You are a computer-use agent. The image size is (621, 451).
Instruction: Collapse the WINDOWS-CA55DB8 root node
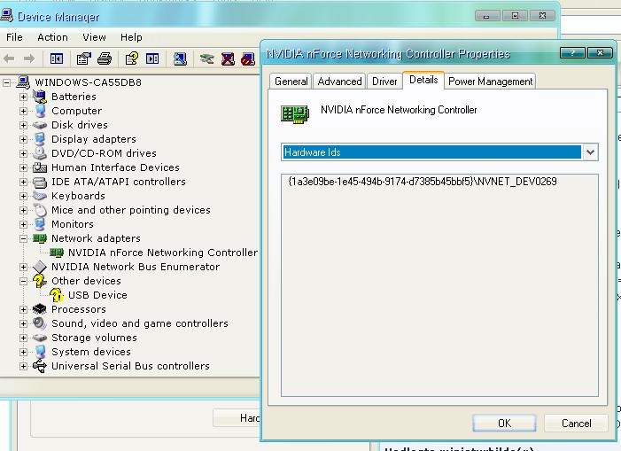pyautogui.click(x=6, y=82)
